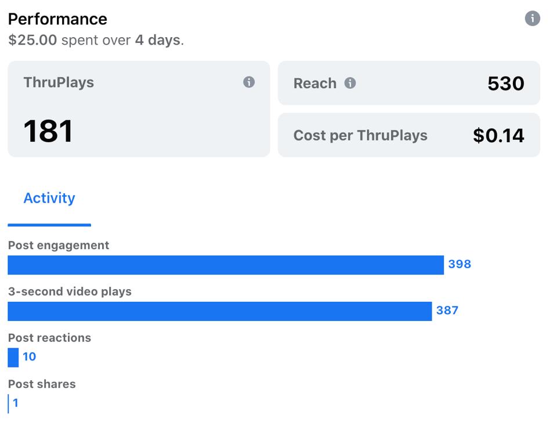Click the 10 post reactions value
The height and width of the screenshot is (429, 550).
pyautogui.click(x=30, y=356)
